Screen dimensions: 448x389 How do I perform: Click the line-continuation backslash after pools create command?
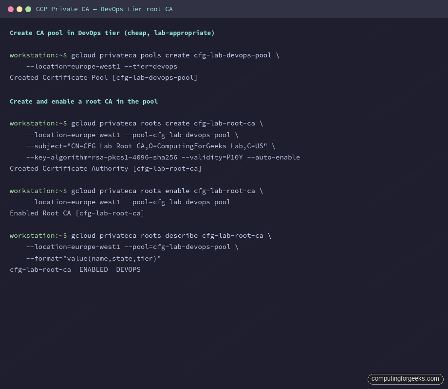point(278,55)
